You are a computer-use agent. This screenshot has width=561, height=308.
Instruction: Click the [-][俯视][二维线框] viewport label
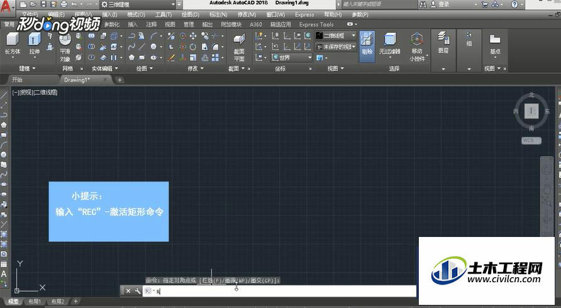point(35,92)
